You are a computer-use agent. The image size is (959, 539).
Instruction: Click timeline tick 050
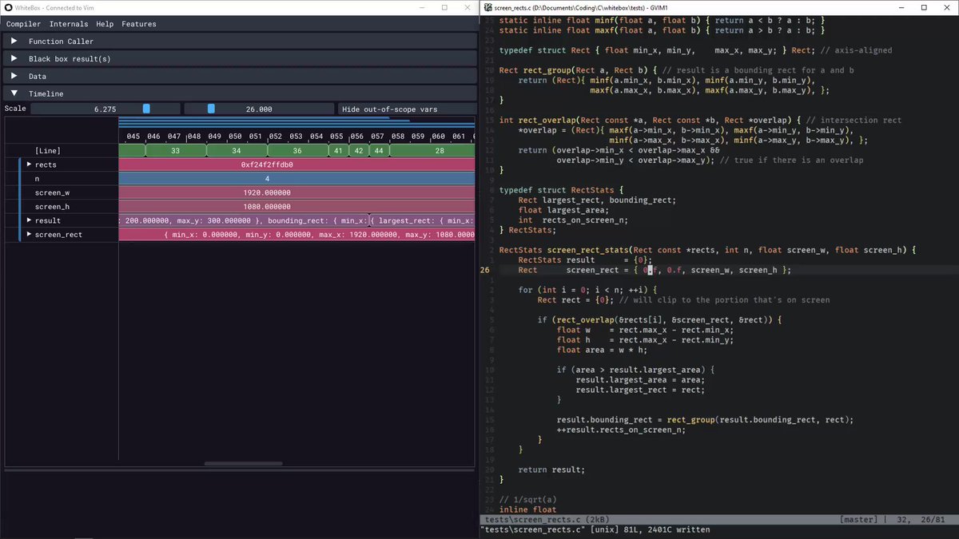click(235, 137)
